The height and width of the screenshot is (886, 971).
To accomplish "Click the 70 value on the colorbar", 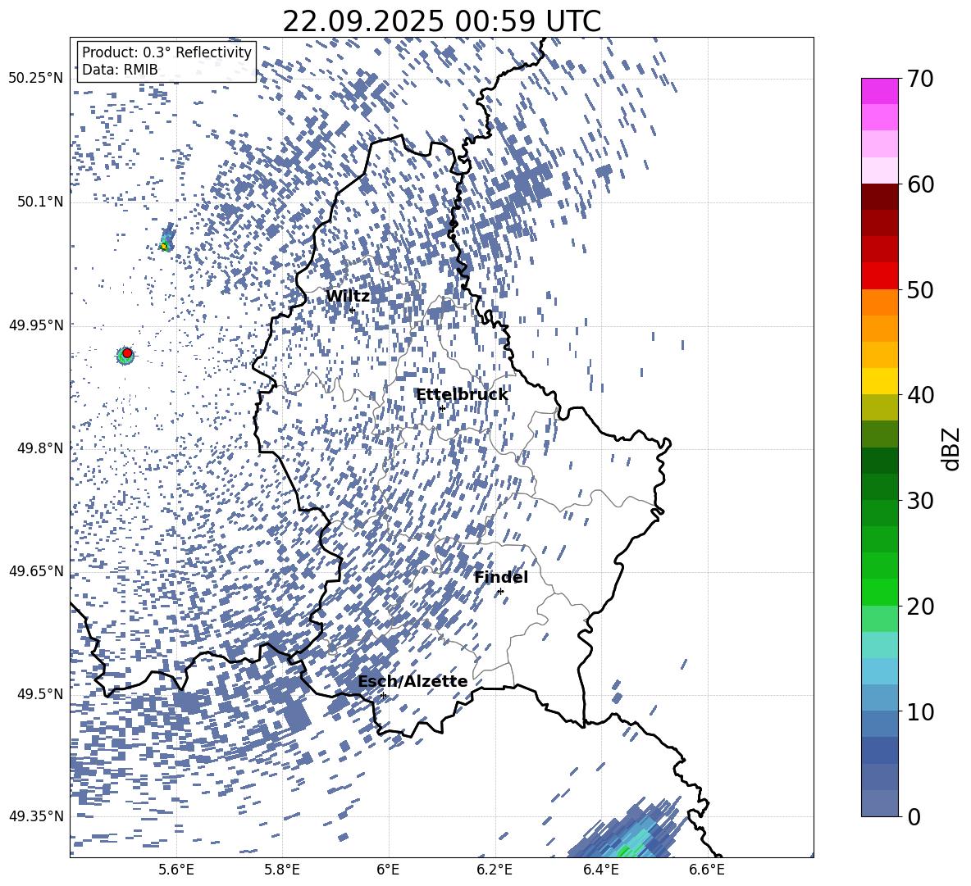I will click(920, 79).
